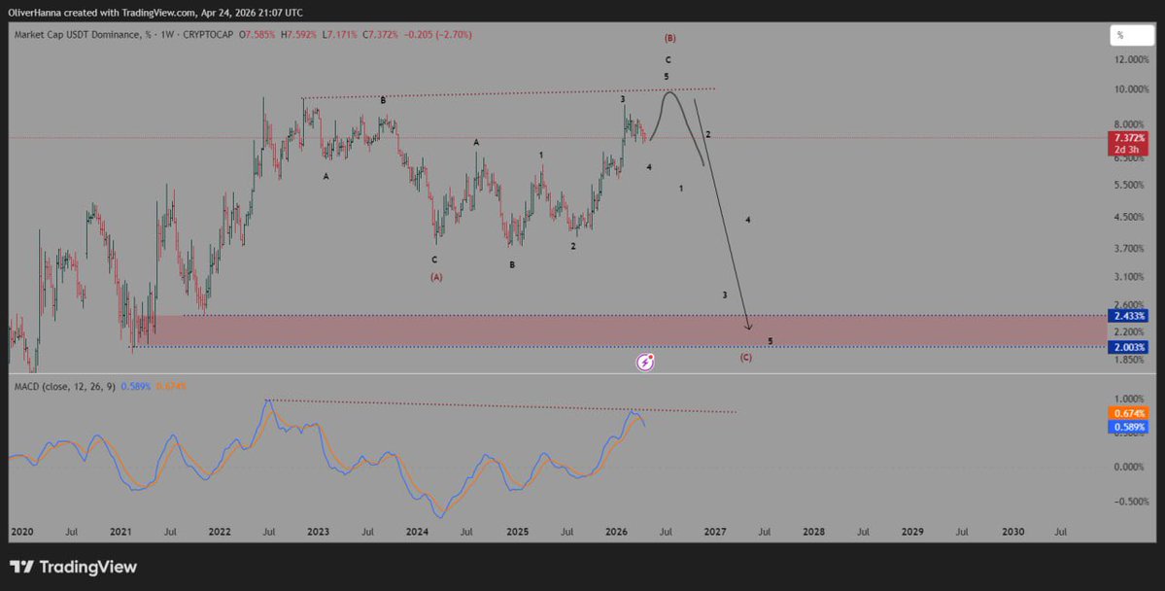Click the −0.205 (−2.70%) change value
This screenshot has height=591, width=1165.
(437, 35)
